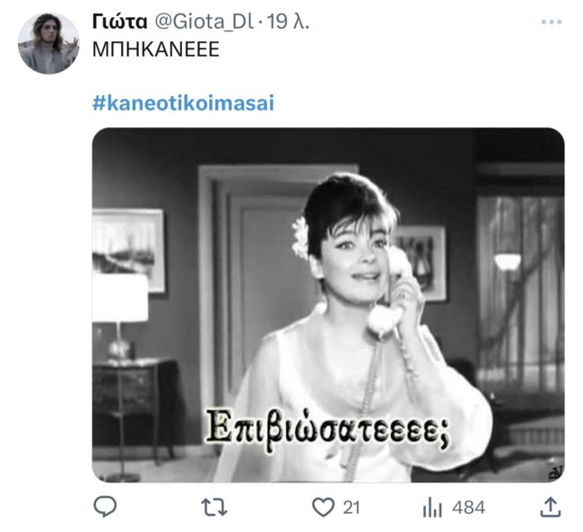Click the 484 views count
Image resolution: width=583 pixels, height=532 pixels.
pos(468,508)
